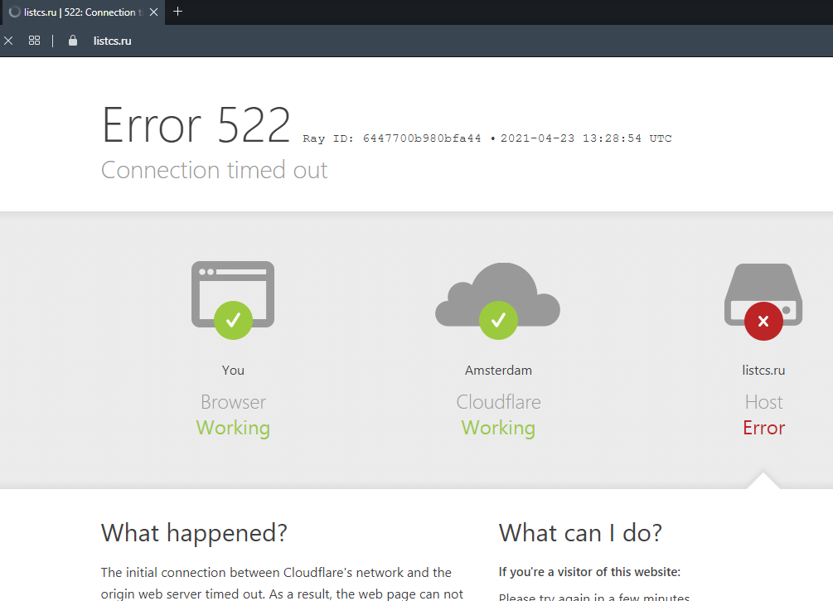The image size is (833, 601).
Task: Click the red Host Error status text
Action: click(x=763, y=428)
